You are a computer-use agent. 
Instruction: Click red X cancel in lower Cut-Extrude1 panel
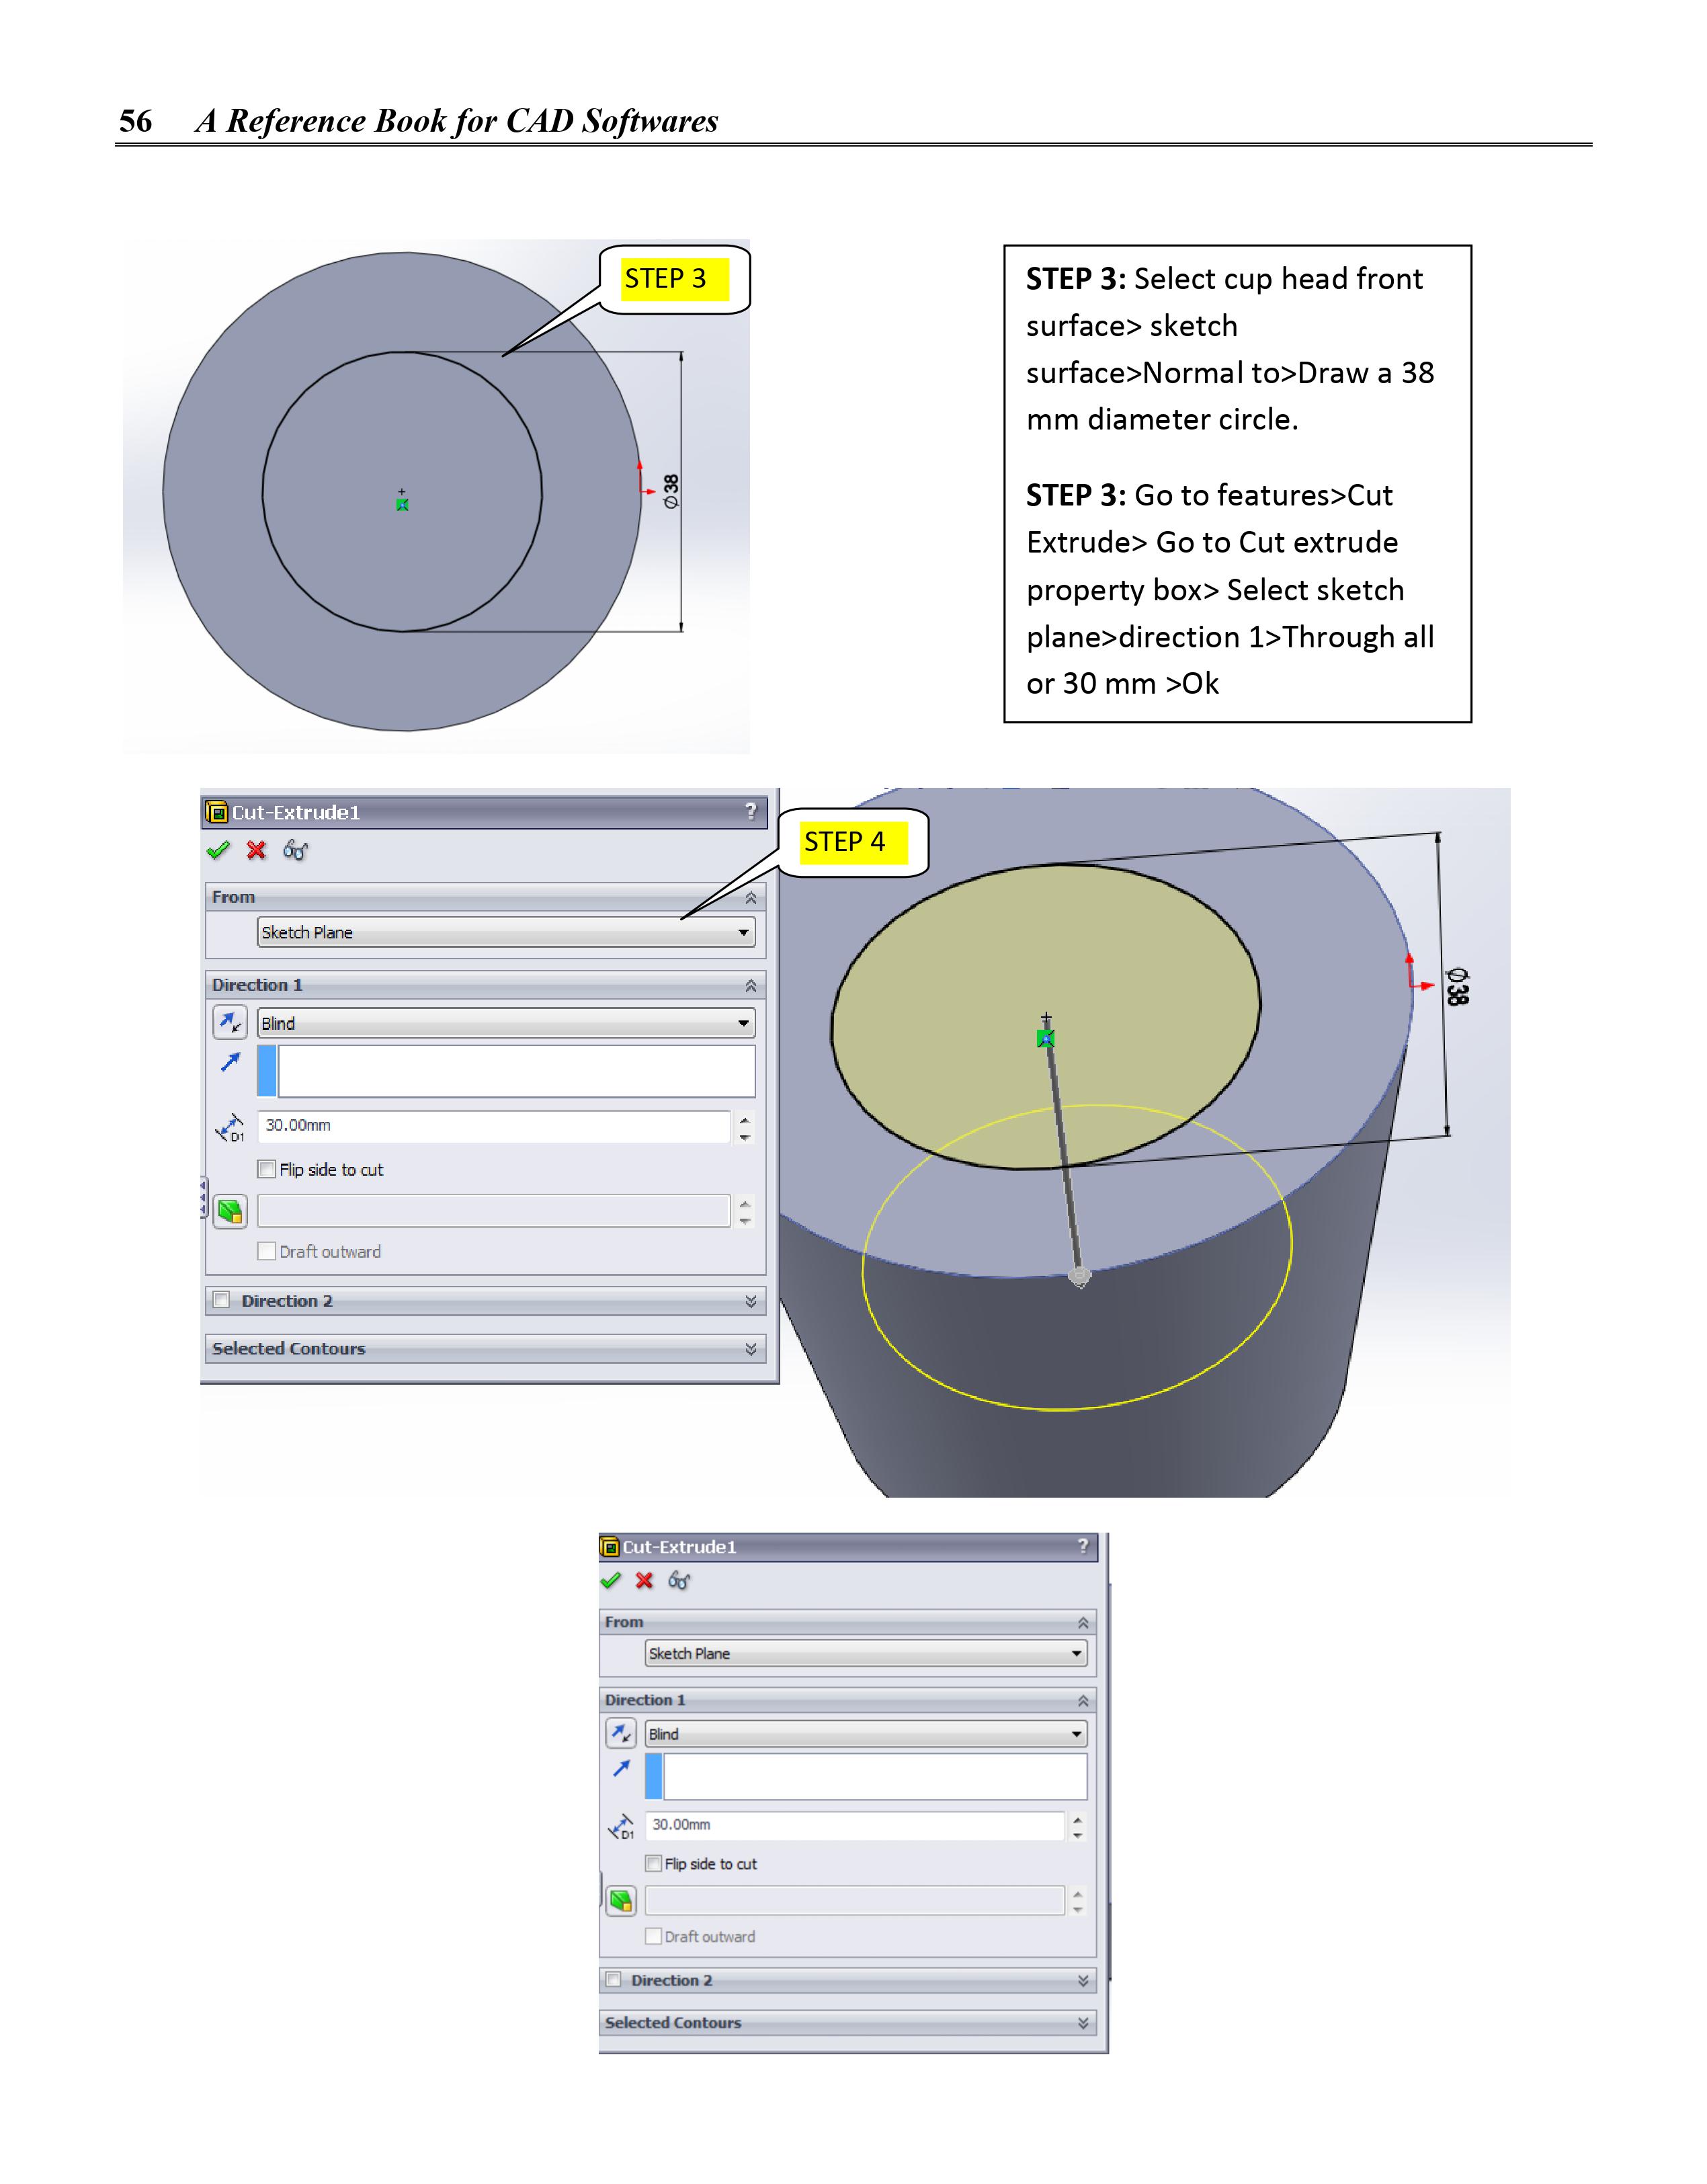pos(645,1581)
